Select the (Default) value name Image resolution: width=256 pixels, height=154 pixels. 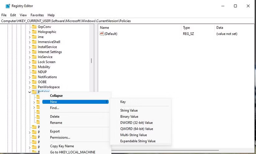coord(111,34)
